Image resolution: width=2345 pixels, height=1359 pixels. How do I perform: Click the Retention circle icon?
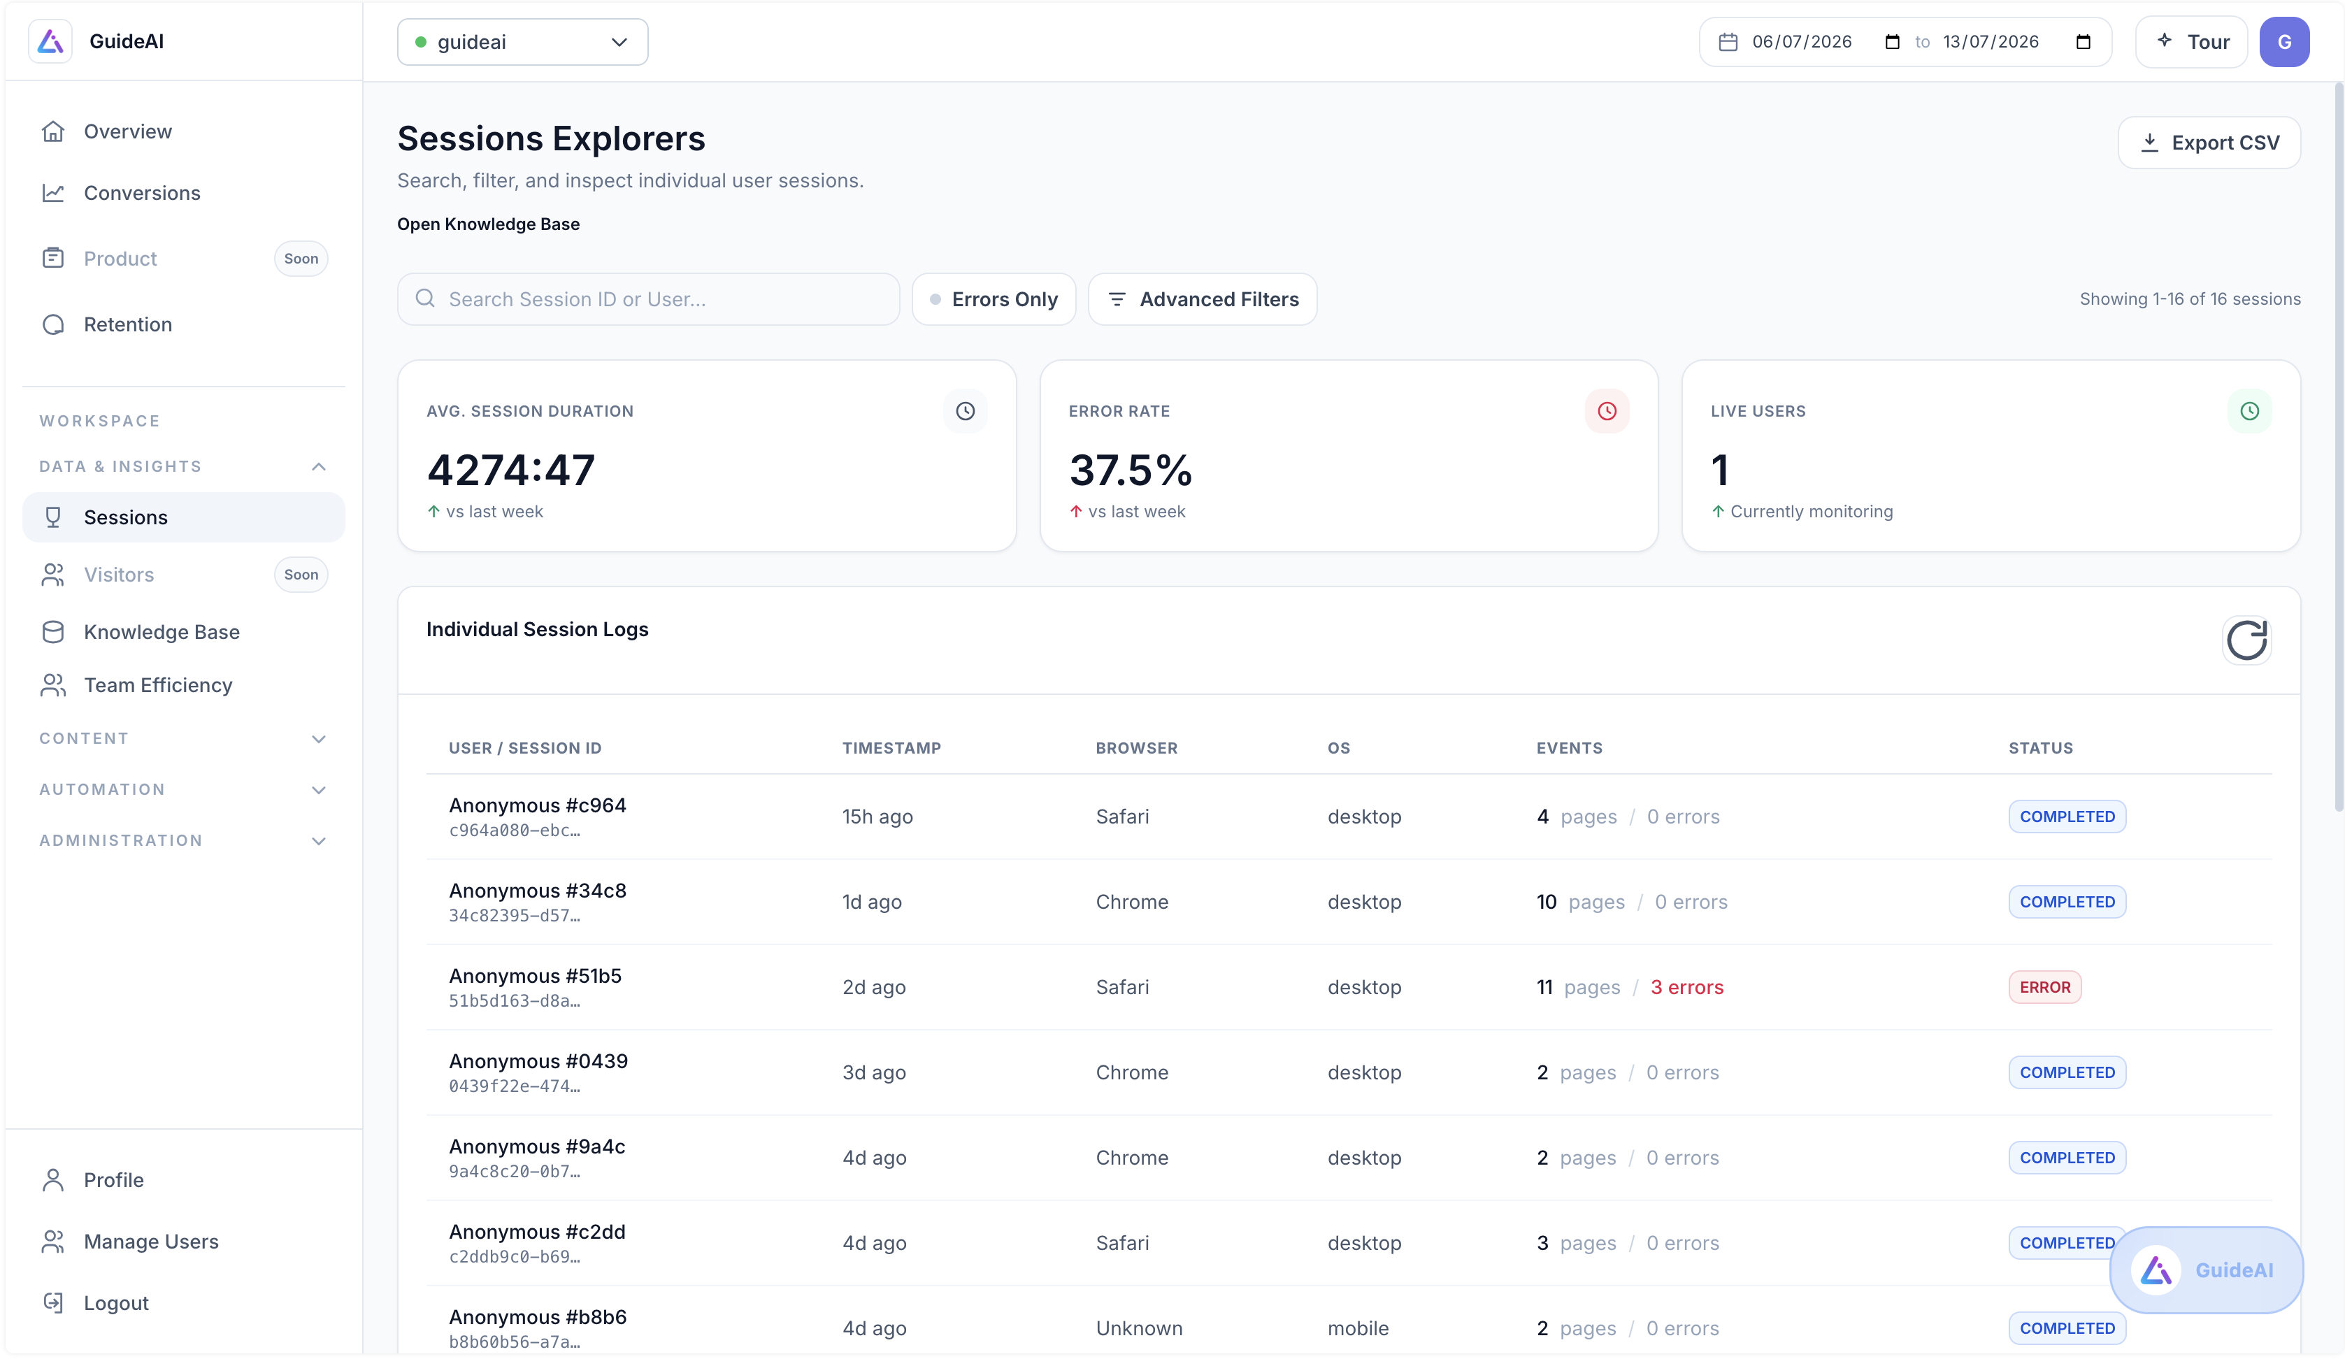click(53, 324)
